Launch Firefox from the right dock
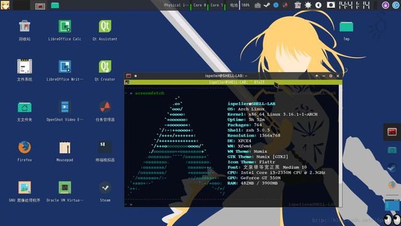 click(392, 185)
